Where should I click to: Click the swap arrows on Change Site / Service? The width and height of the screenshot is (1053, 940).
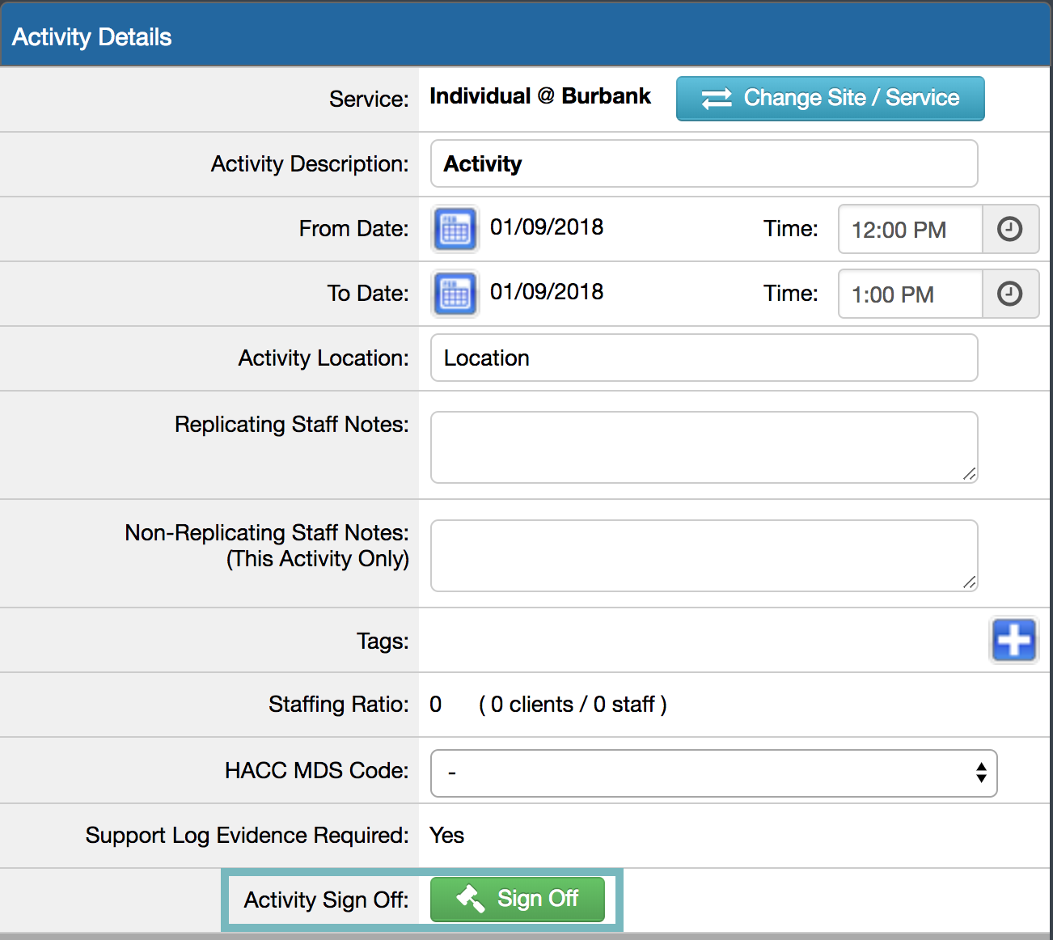click(715, 98)
